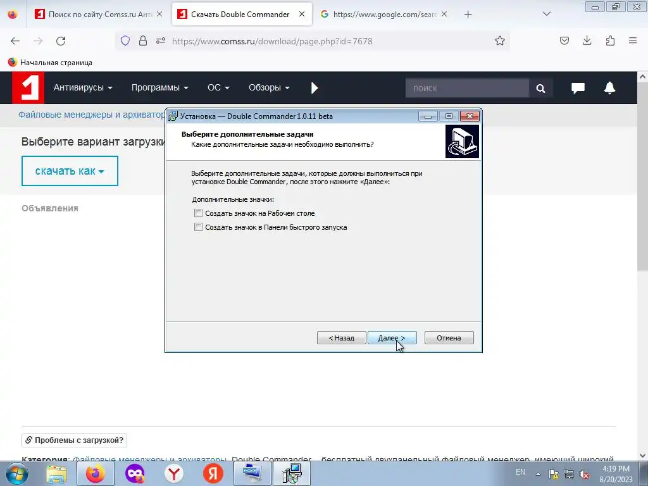Click the address bar URL
The width and height of the screenshot is (648, 486).
(x=272, y=41)
